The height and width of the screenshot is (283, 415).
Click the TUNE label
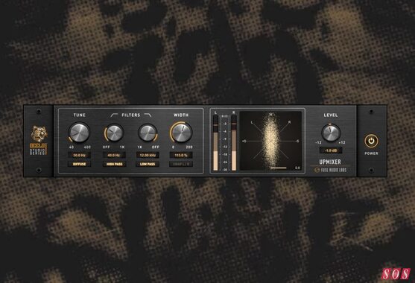point(80,115)
